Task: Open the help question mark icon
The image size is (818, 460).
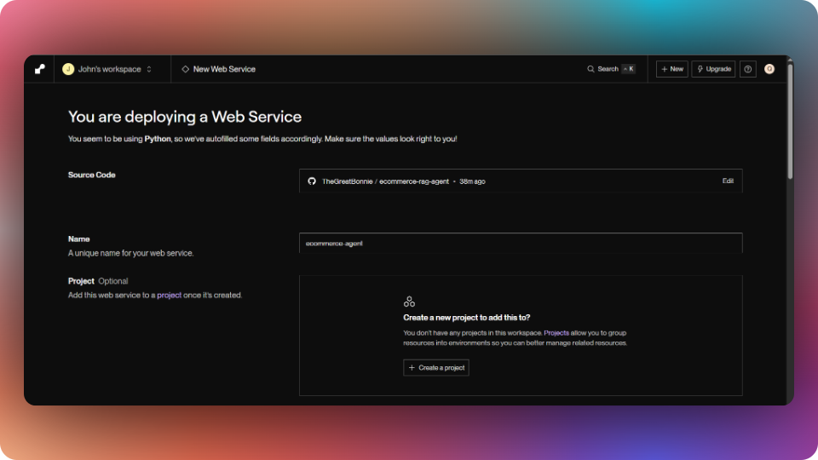Action: pyautogui.click(x=747, y=69)
